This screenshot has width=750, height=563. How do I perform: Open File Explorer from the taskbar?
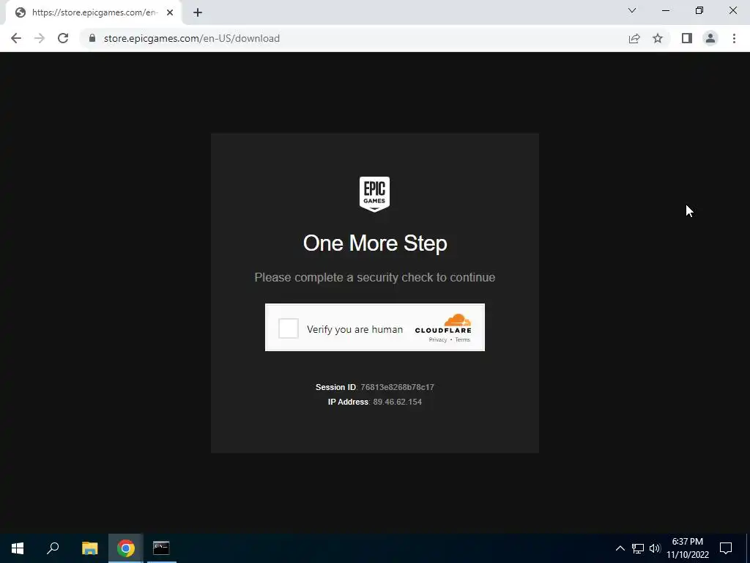click(x=89, y=548)
